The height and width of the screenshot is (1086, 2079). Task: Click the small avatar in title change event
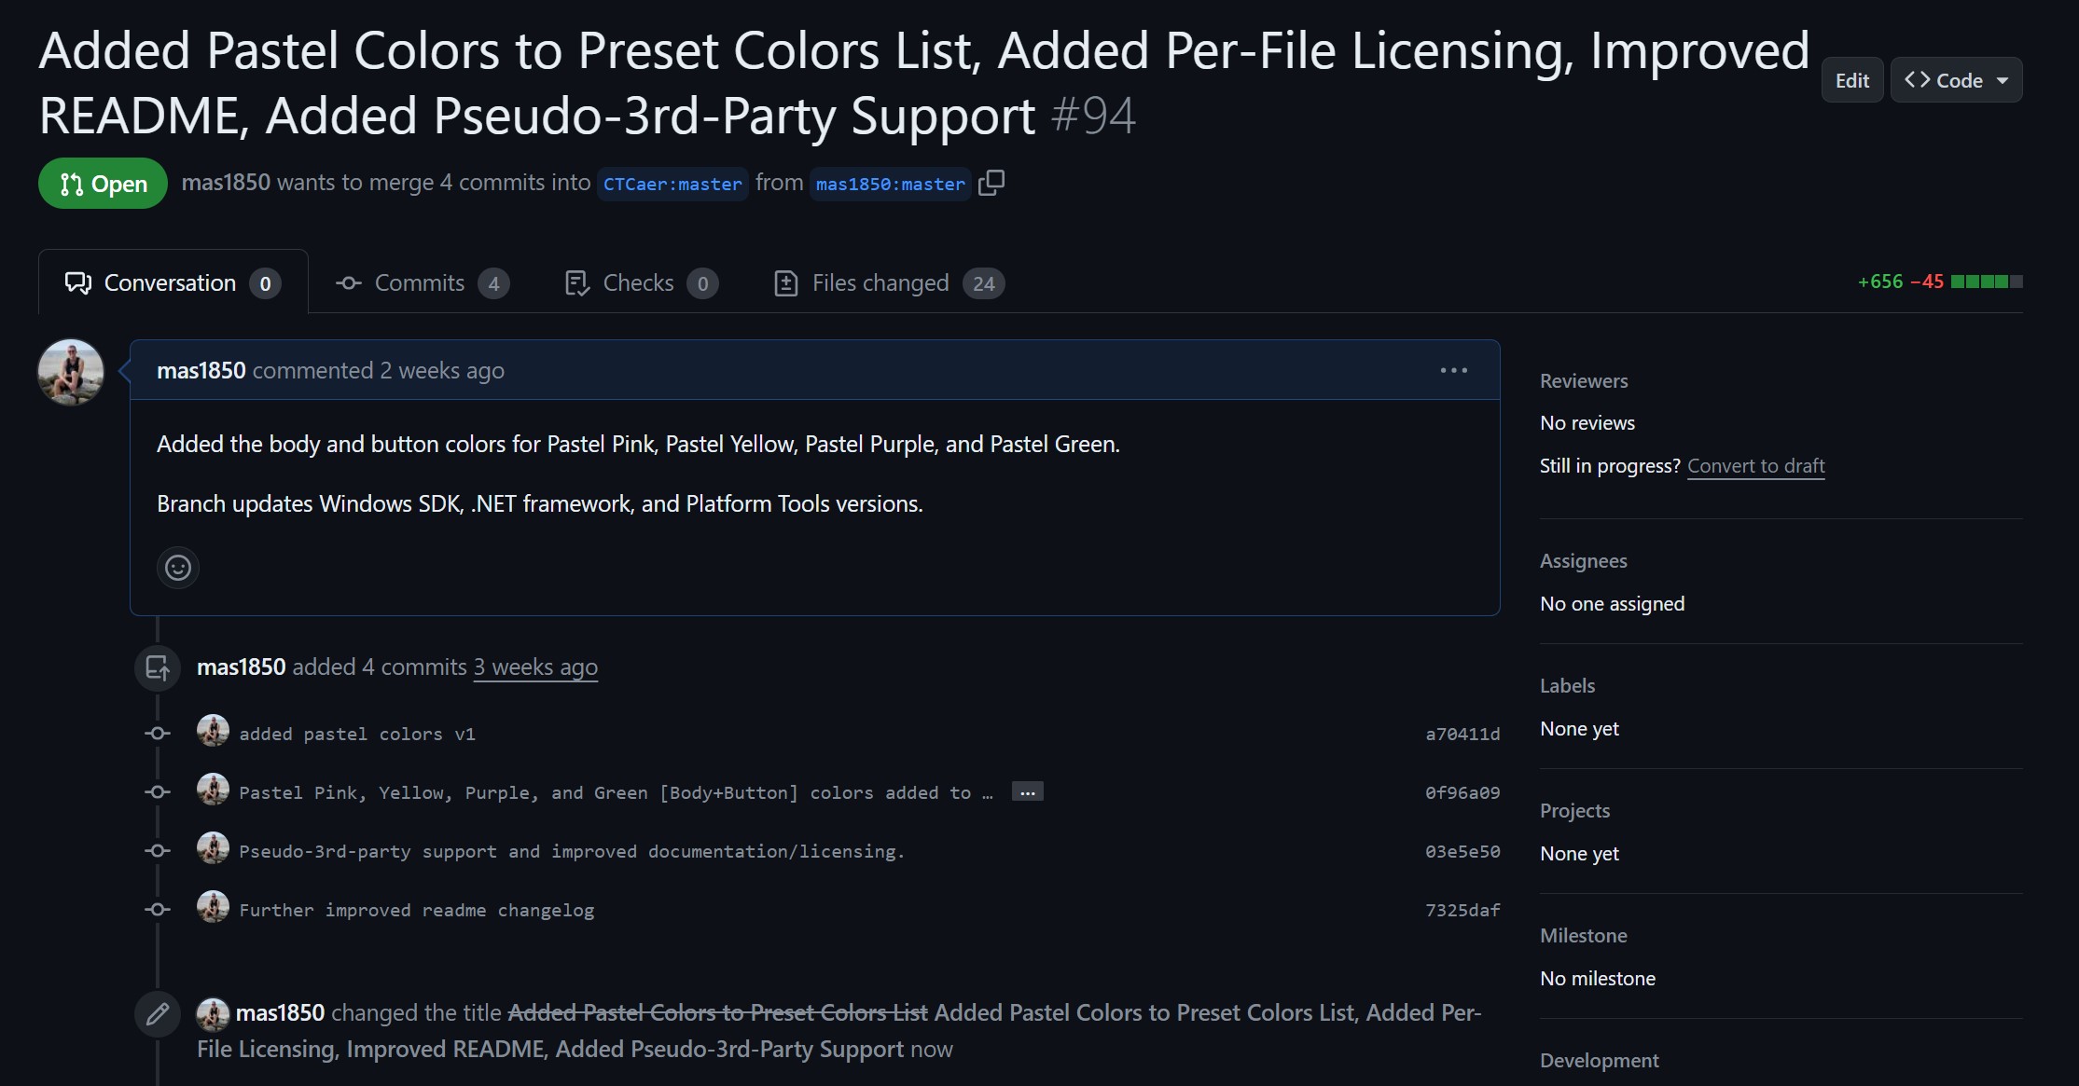point(213,1013)
